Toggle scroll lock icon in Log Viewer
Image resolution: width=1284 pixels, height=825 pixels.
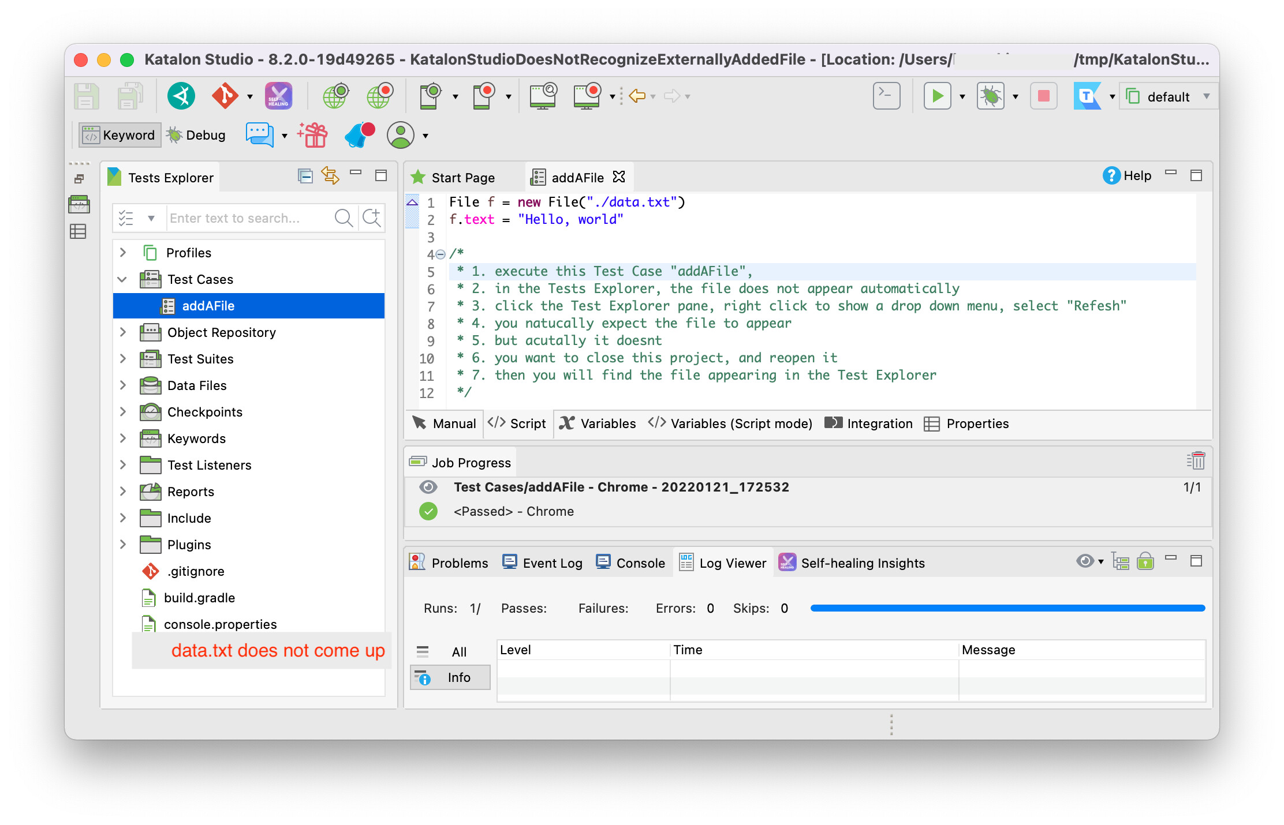pyautogui.click(x=1145, y=562)
